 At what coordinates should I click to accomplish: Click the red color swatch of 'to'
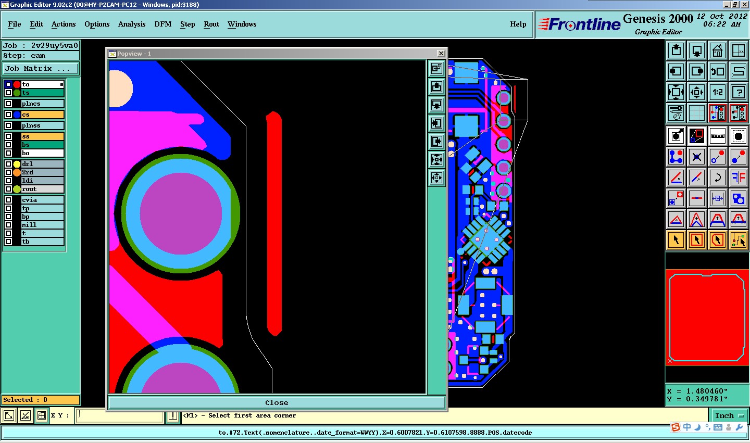pos(17,84)
